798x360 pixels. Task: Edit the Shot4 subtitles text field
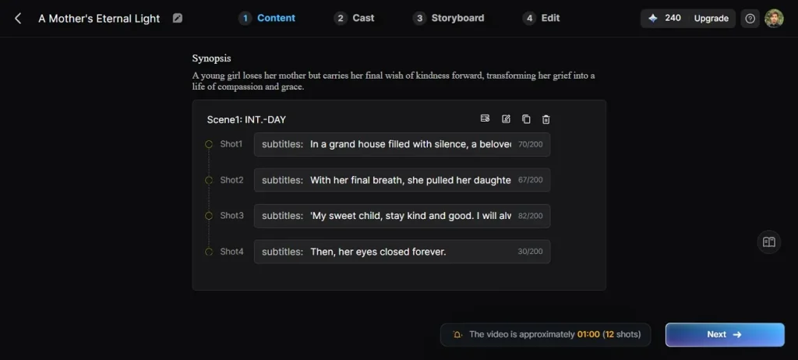(402, 252)
